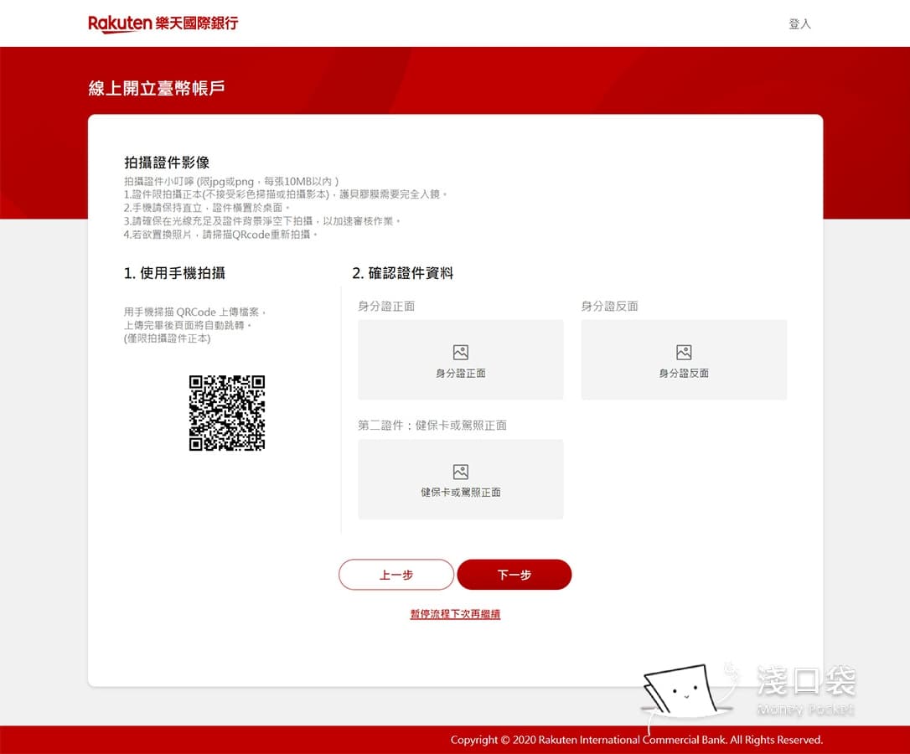Click the 暫停流程下次再繼續 link
The height and width of the screenshot is (754, 910).
click(x=455, y=614)
